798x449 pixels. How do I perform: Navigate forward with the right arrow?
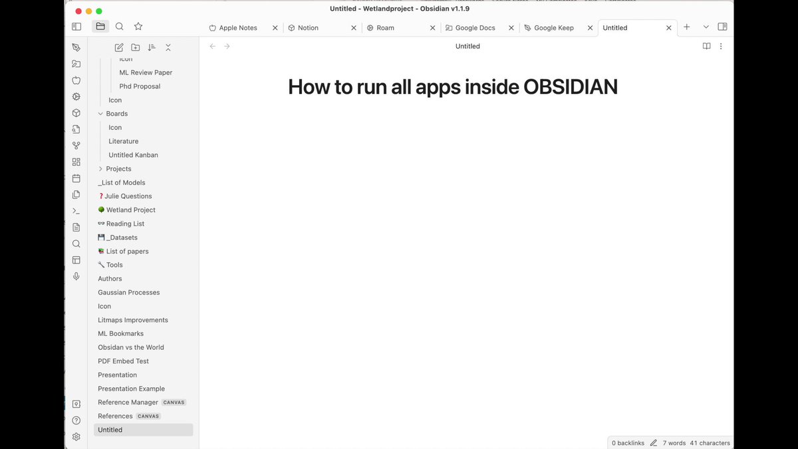click(227, 47)
